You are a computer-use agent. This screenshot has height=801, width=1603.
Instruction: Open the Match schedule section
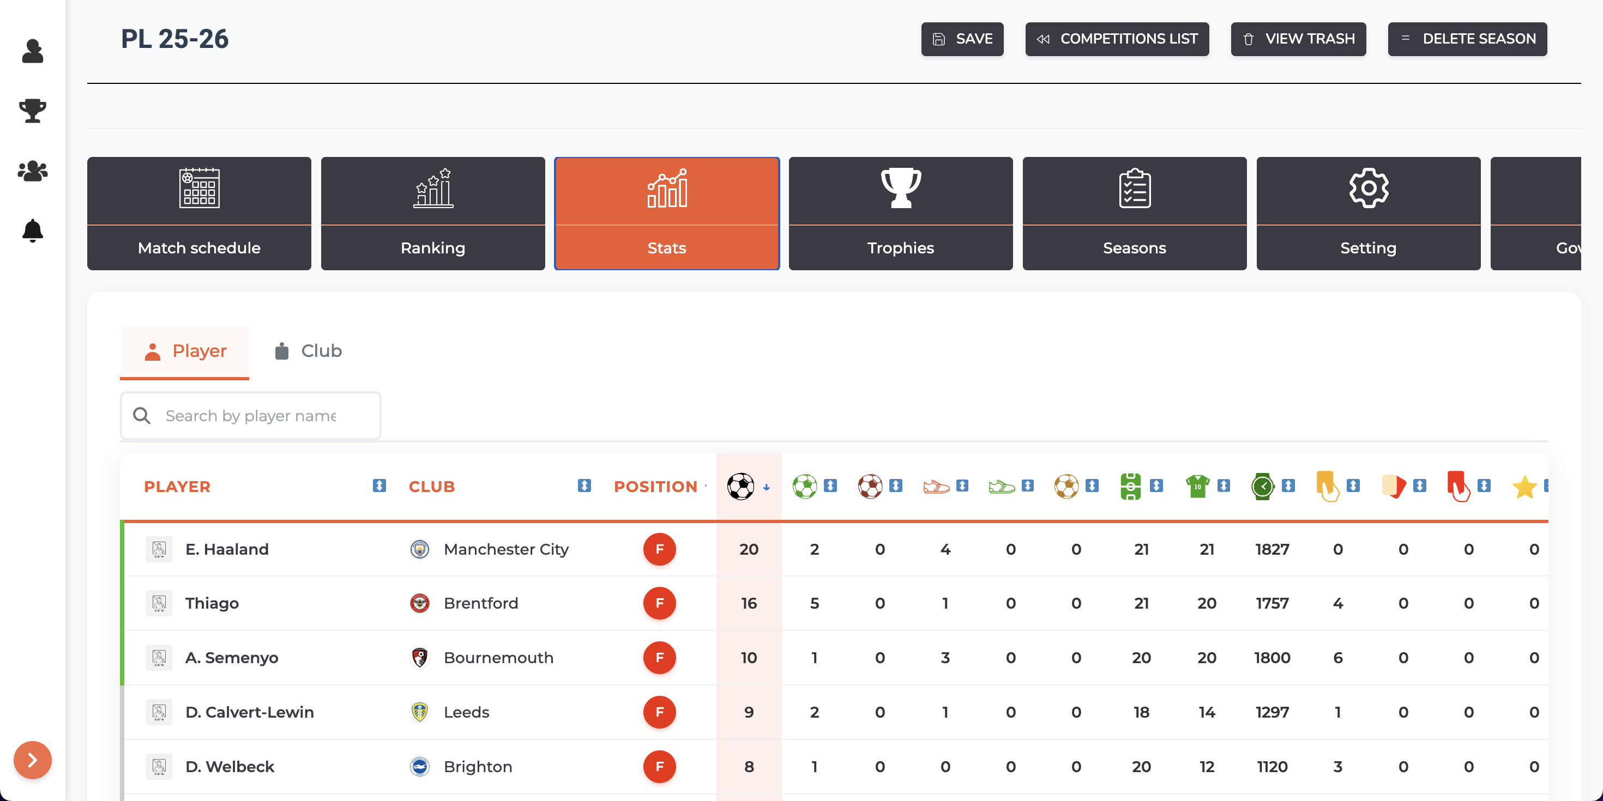pyautogui.click(x=199, y=213)
